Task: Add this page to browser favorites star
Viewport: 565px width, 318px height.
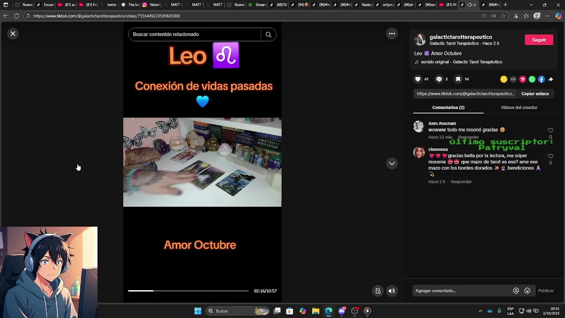Action: [503, 16]
